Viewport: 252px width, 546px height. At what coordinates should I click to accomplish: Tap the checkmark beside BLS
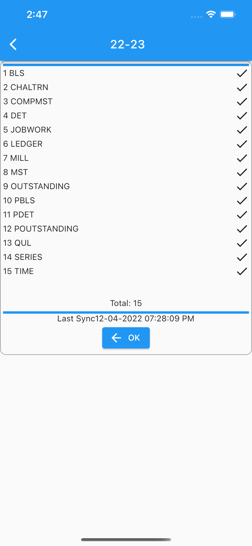[241, 73]
